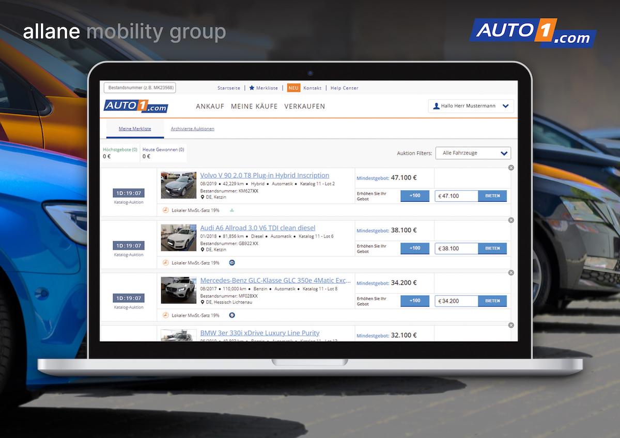Screen dimensions: 620x438
Task: Open the Alle Fahrzeuge auction filter dropdown
Action: click(473, 153)
